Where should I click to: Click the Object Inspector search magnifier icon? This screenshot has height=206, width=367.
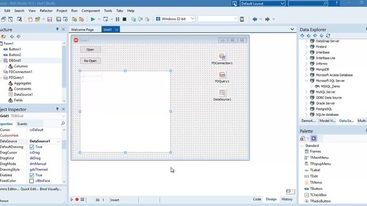[x=63, y=124]
